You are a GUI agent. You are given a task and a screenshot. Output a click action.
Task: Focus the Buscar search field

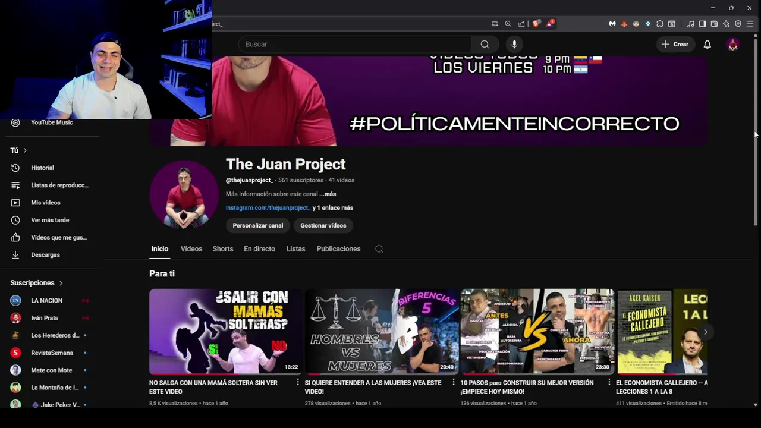pyautogui.click(x=355, y=44)
